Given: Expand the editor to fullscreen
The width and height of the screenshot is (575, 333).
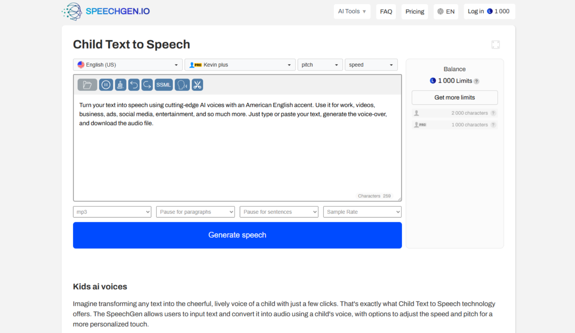Looking at the screenshot, I should [496, 45].
